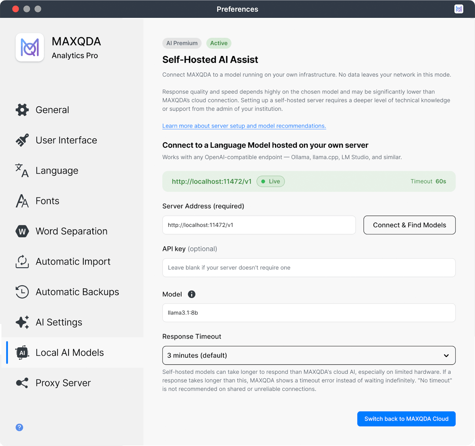This screenshot has height=446, width=475.
Task: Select Language label in the sidebar
Action: (x=57, y=171)
